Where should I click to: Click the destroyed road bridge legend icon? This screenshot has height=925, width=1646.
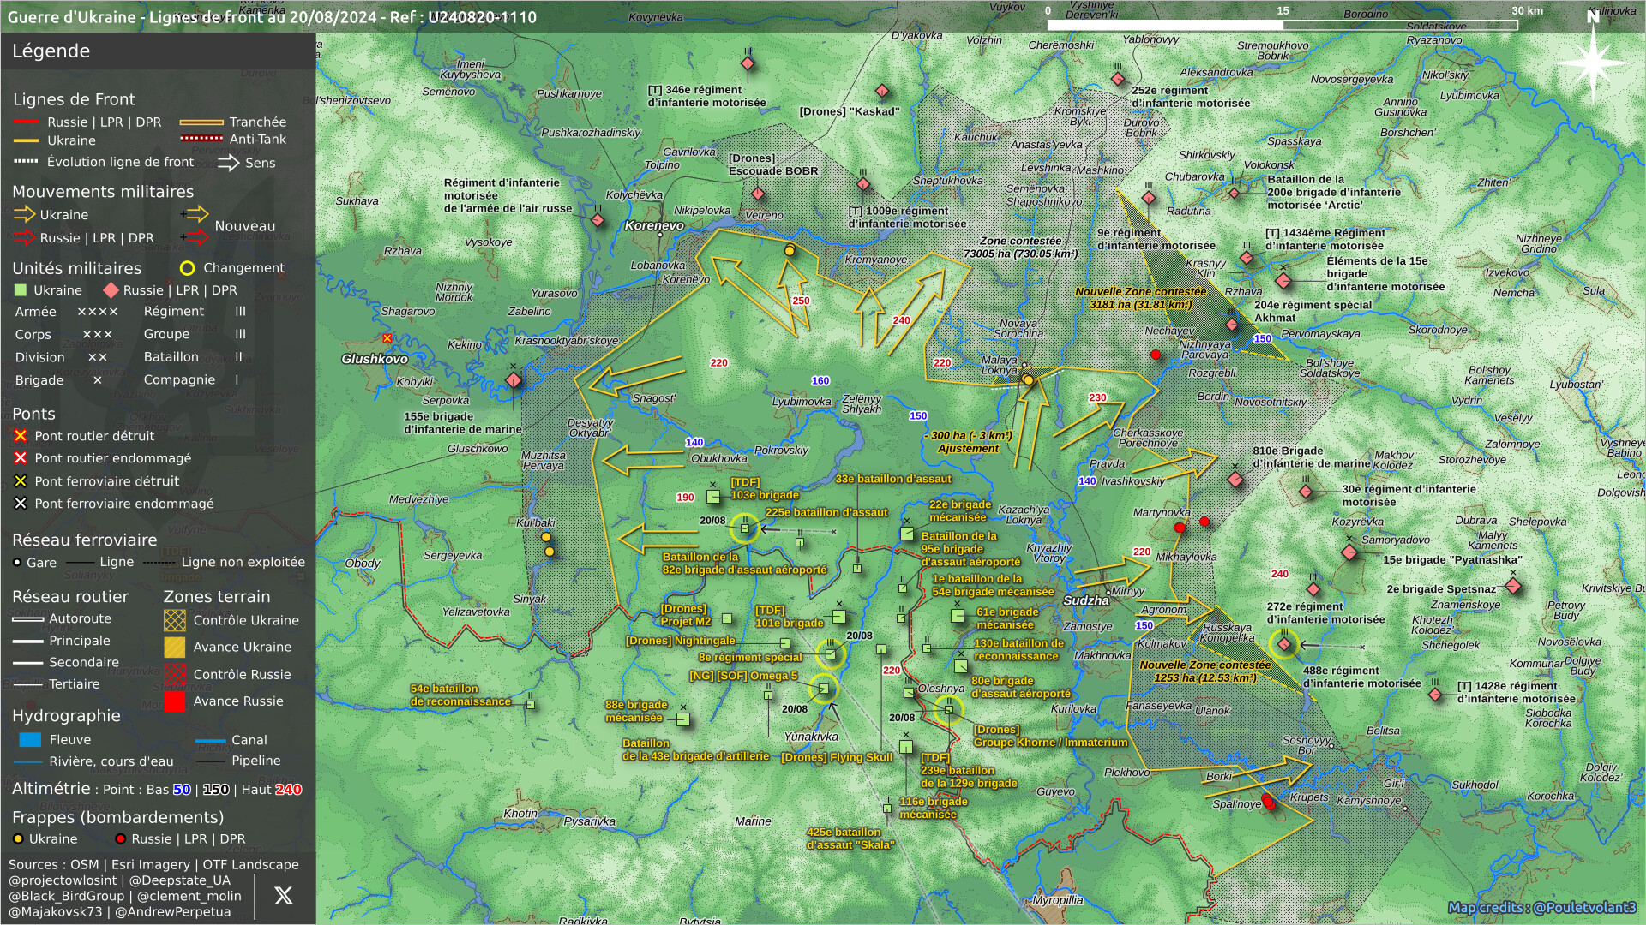pos(21,436)
